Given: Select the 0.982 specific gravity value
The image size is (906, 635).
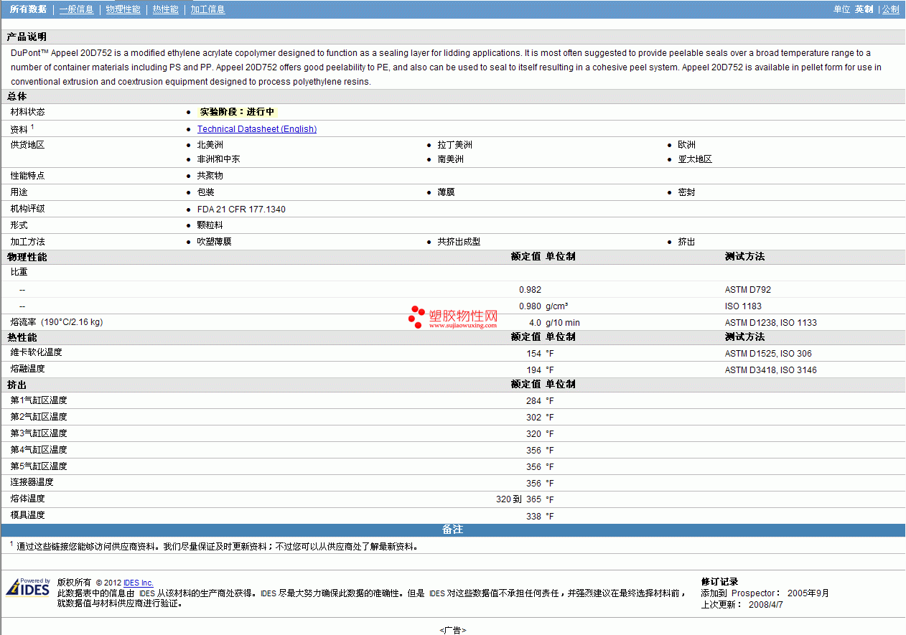Looking at the screenshot, I should (x=530, y=290).
